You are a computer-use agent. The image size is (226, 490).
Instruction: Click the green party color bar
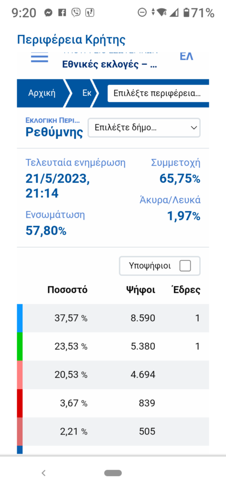click(20, 346)
